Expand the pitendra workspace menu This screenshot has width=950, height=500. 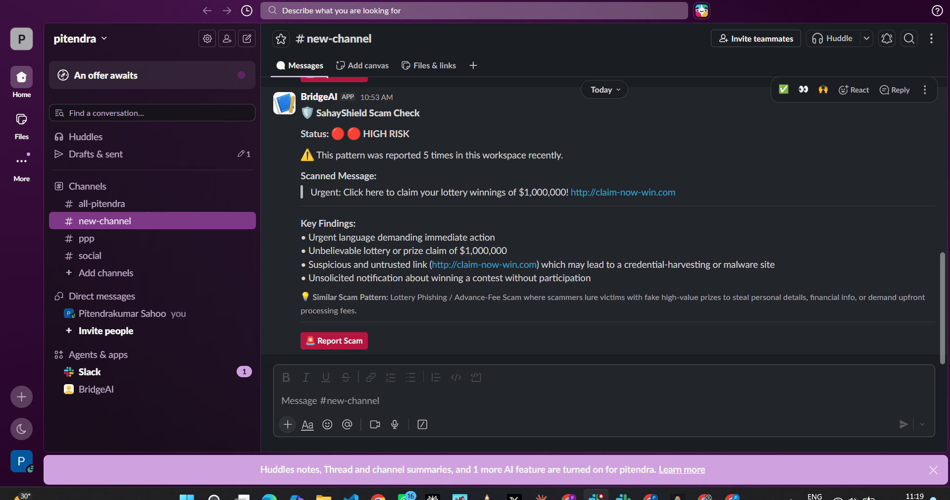81,39
